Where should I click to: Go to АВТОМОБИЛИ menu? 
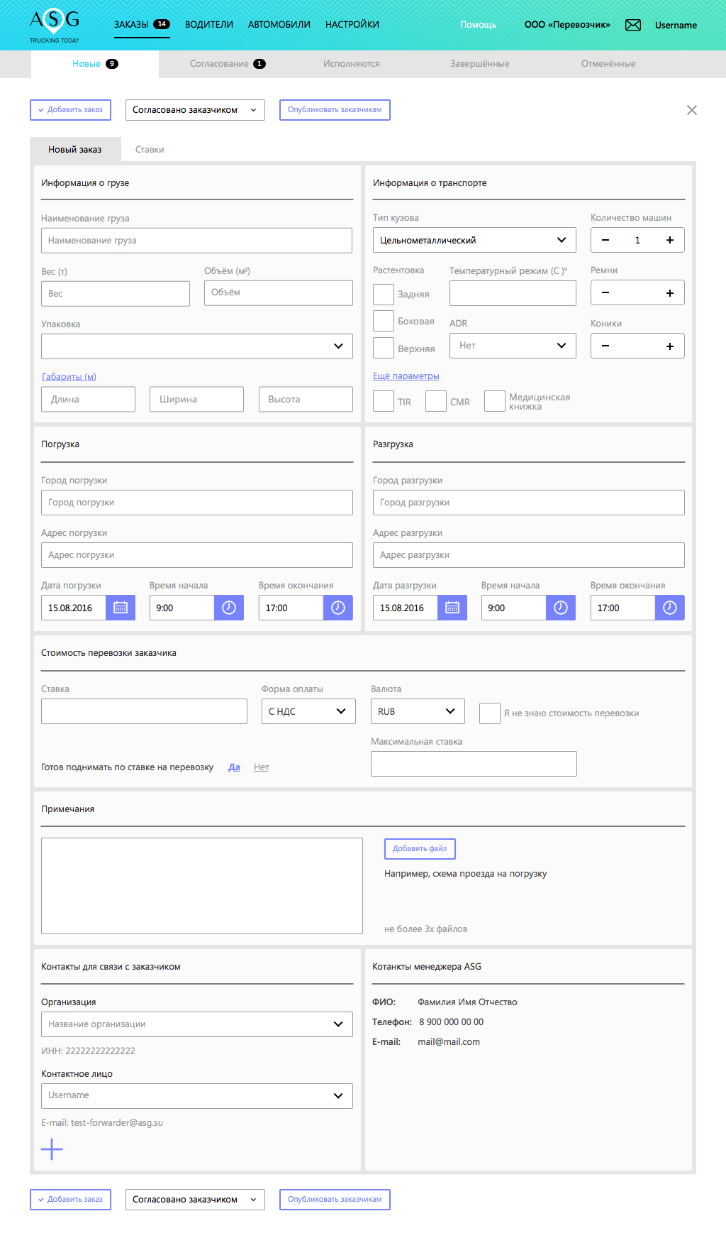[x=279, y=24]
